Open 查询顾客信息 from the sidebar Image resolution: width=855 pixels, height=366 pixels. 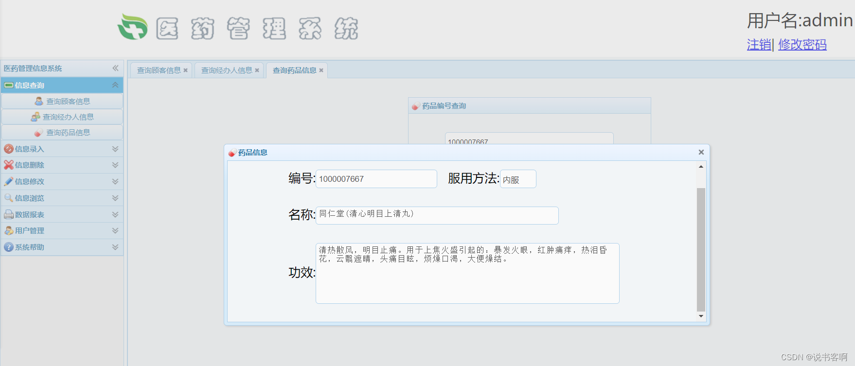(x=62, y=101)
